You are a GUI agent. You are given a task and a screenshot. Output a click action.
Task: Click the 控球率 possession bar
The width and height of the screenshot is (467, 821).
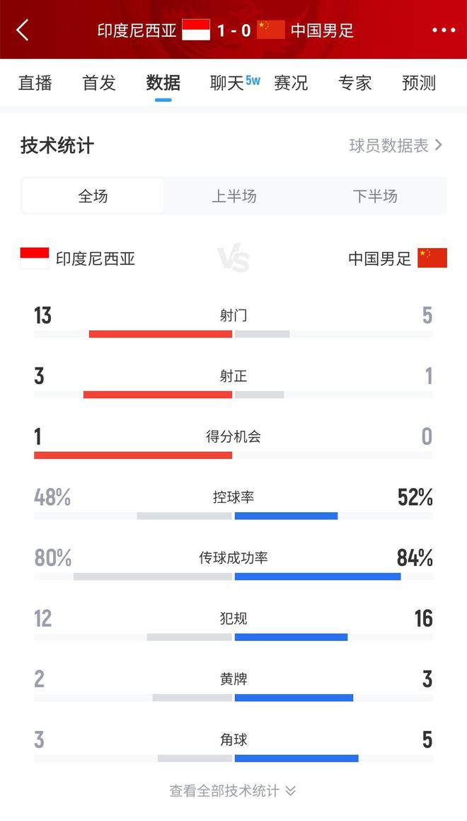point(233,515)
